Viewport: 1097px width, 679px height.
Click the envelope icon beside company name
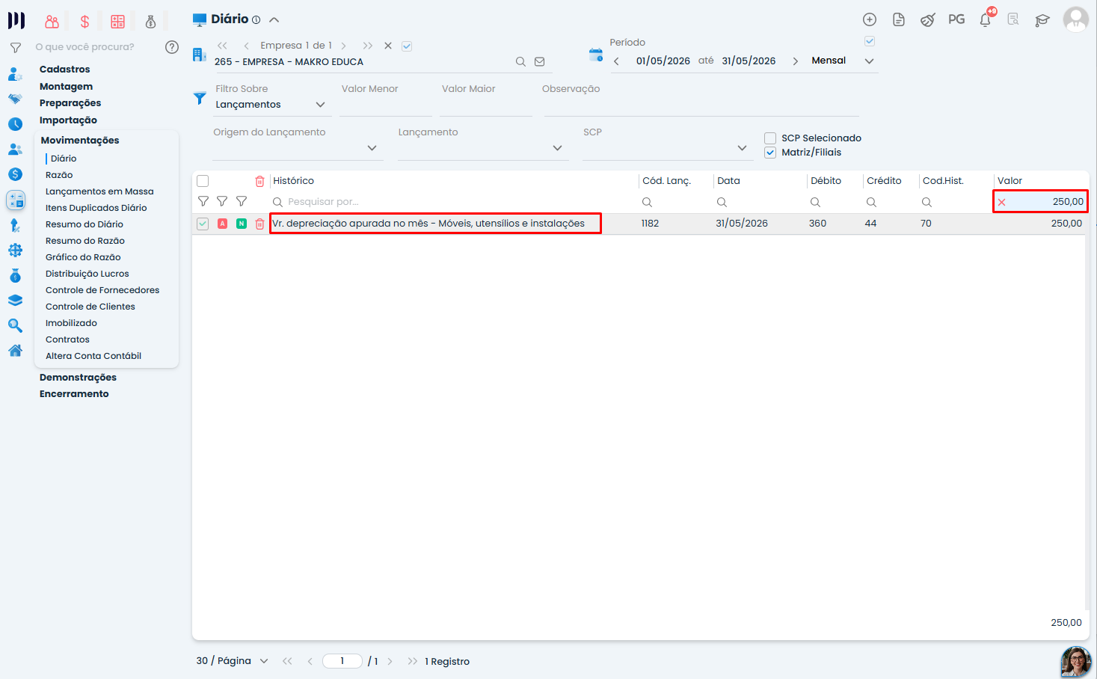(540, 62)
